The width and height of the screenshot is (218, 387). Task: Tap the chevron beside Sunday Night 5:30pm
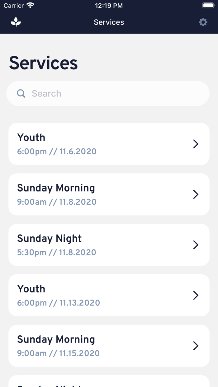196,245
